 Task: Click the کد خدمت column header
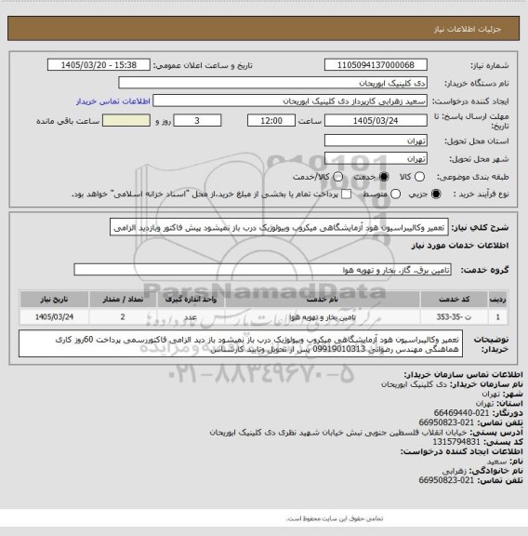click(x=454, y=300)
